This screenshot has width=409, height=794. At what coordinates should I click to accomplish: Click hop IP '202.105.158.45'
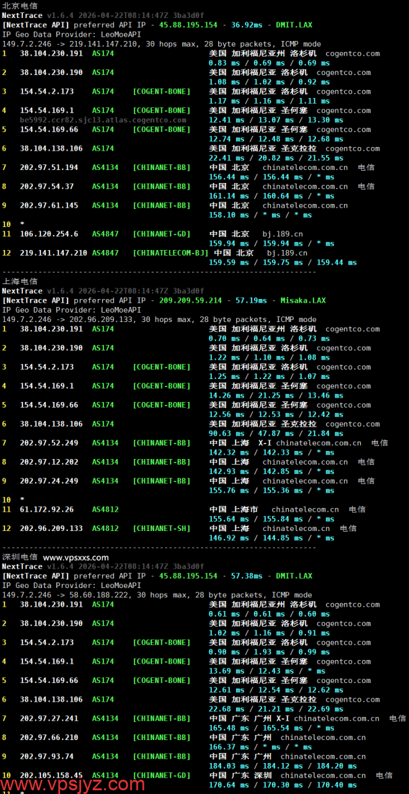pyautogui.click(x=51, y=775)
